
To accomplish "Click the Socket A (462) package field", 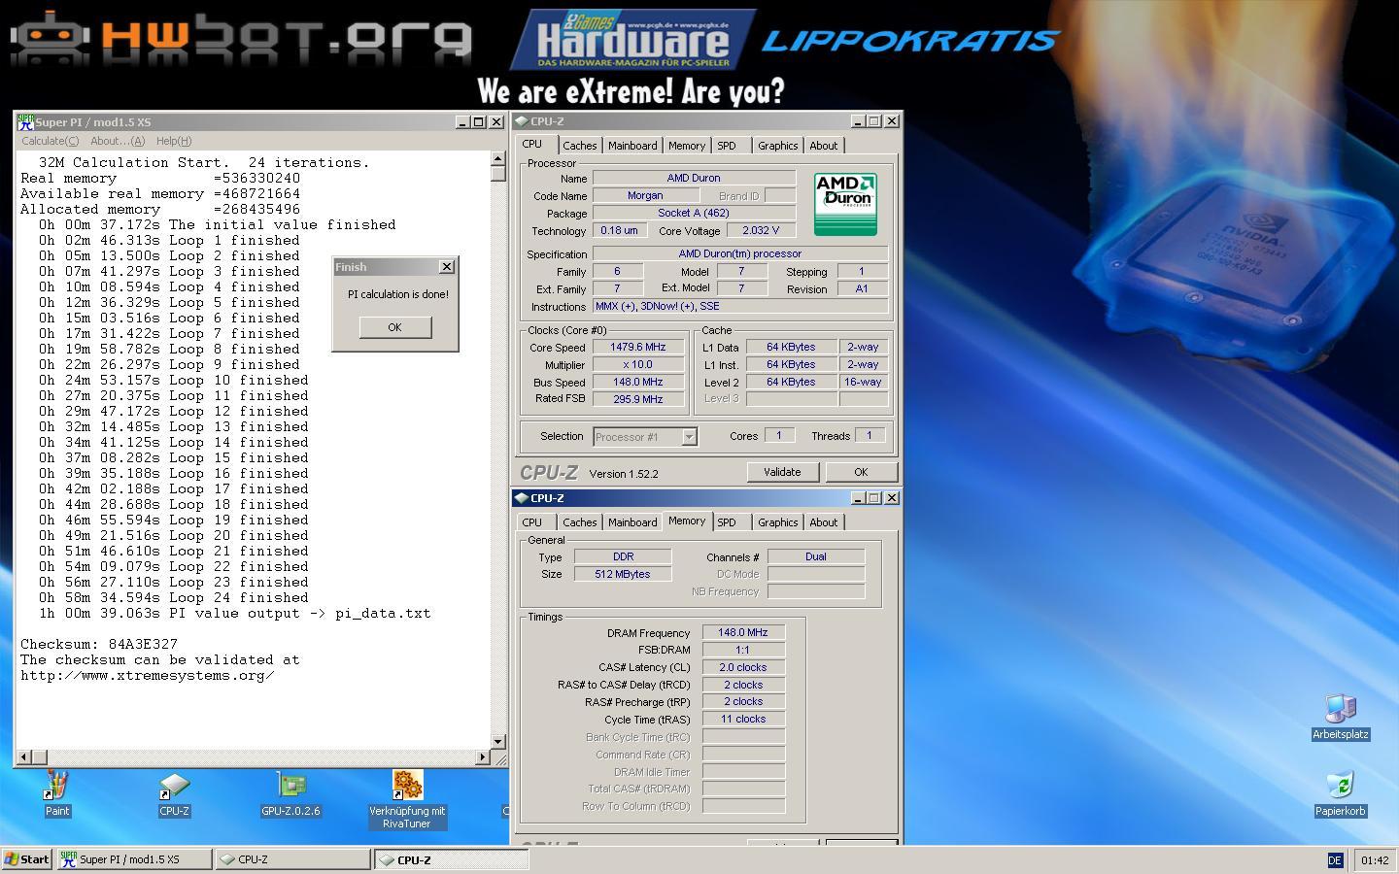I will pos(694,213).
